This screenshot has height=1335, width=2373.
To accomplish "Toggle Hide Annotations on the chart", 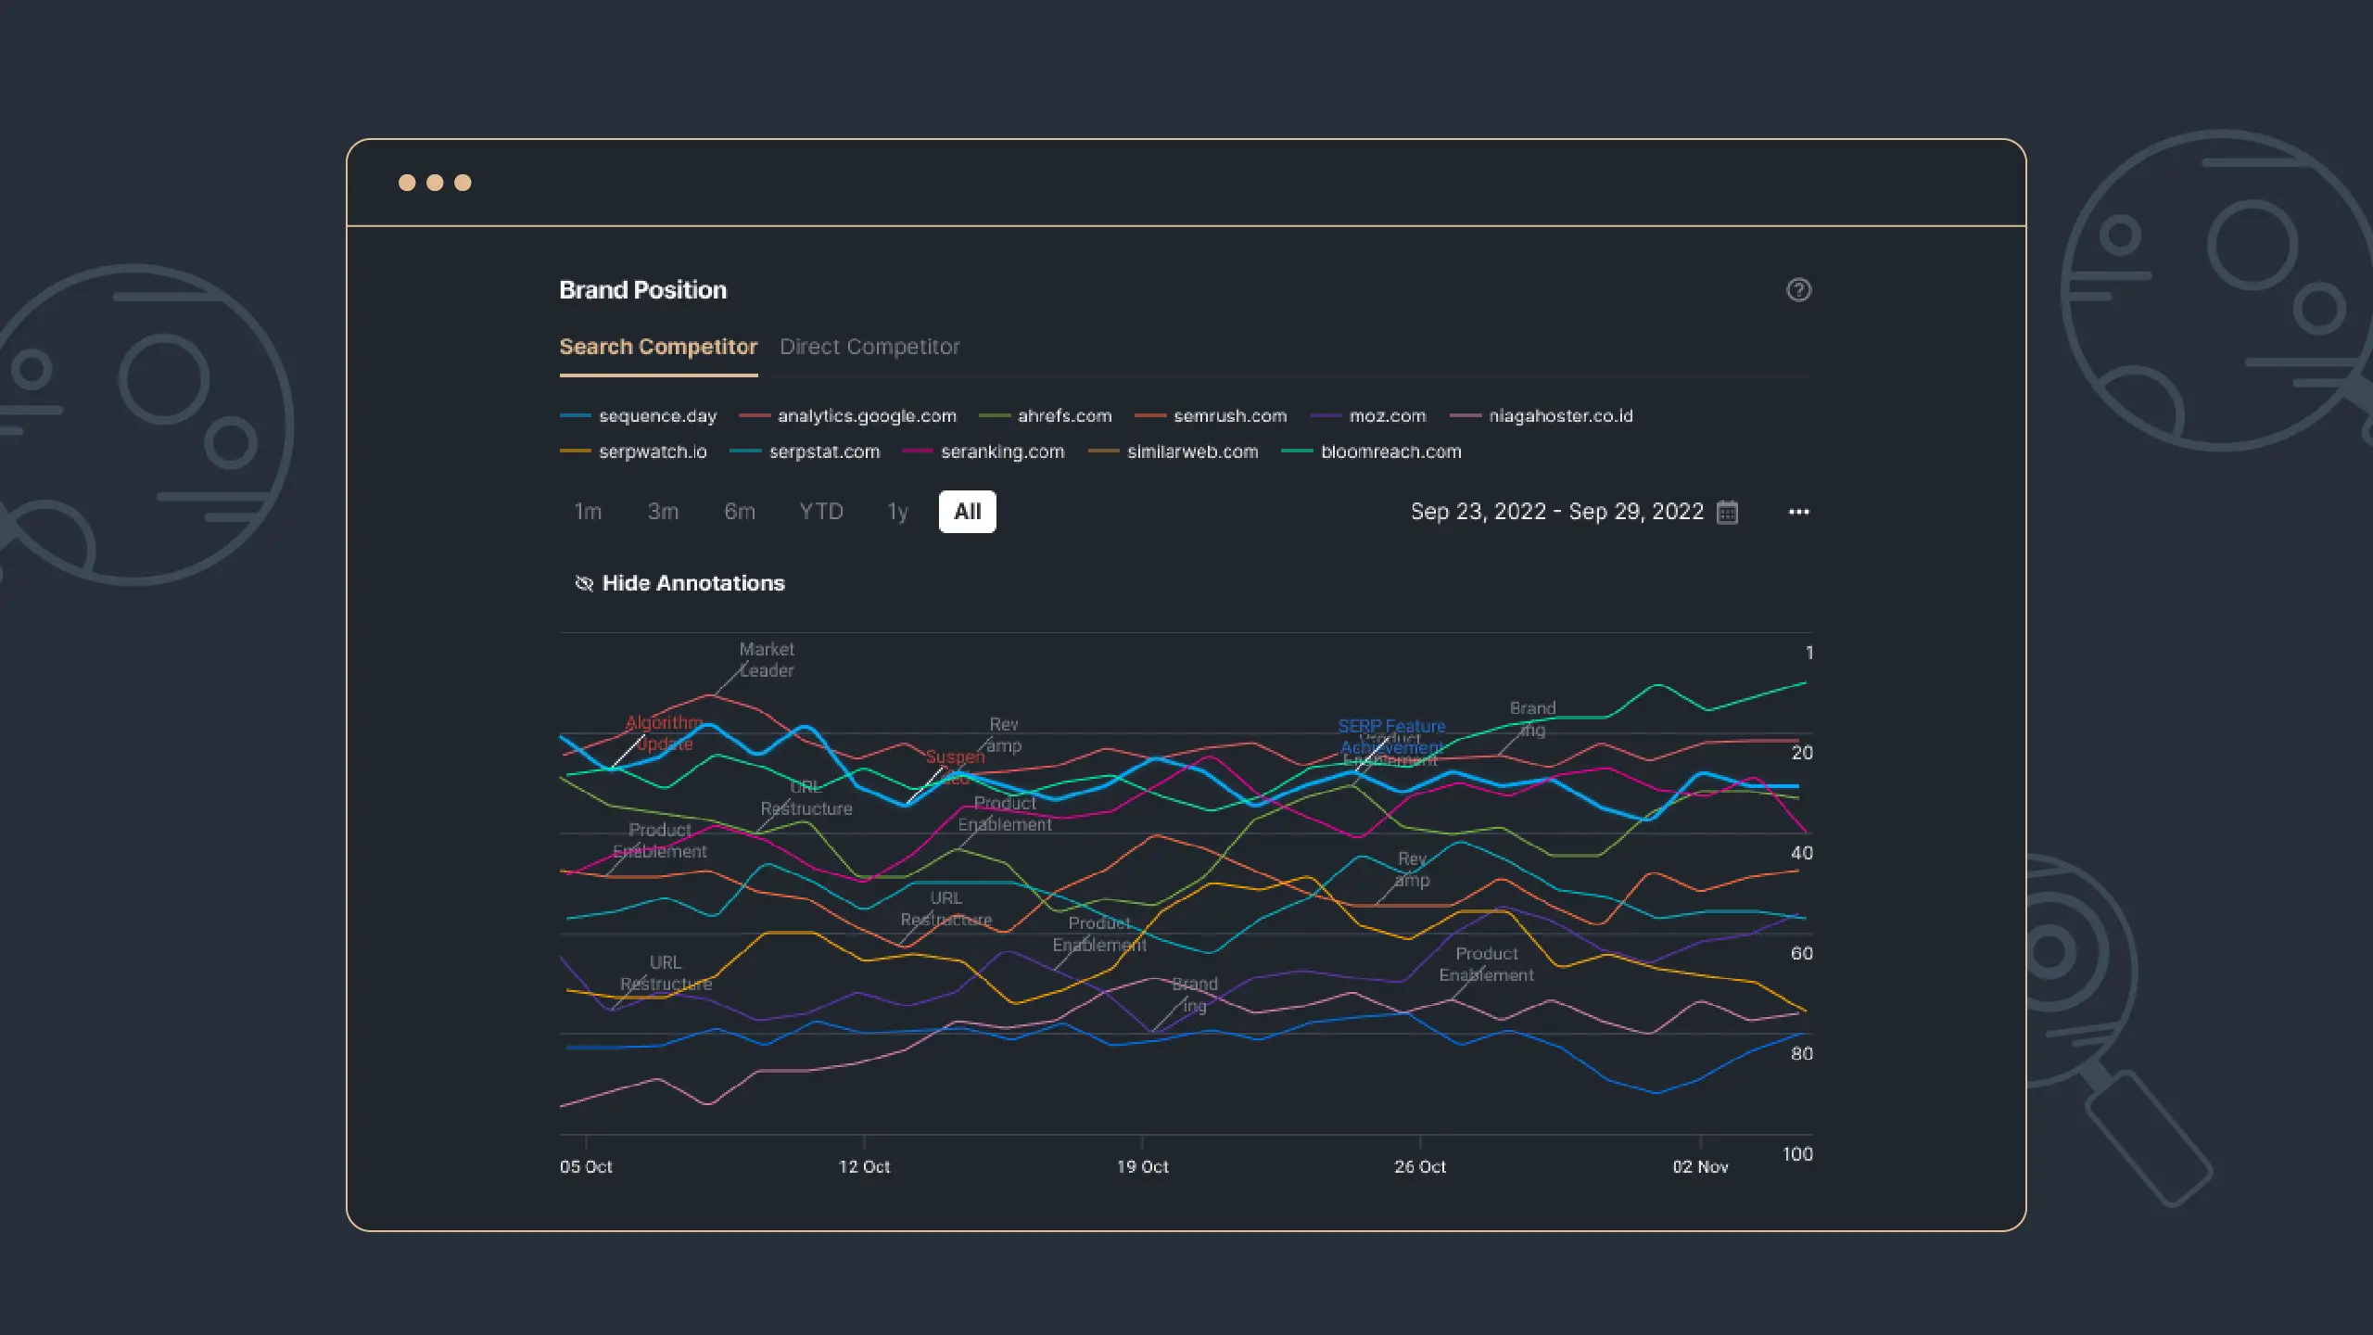I will 692,583.
